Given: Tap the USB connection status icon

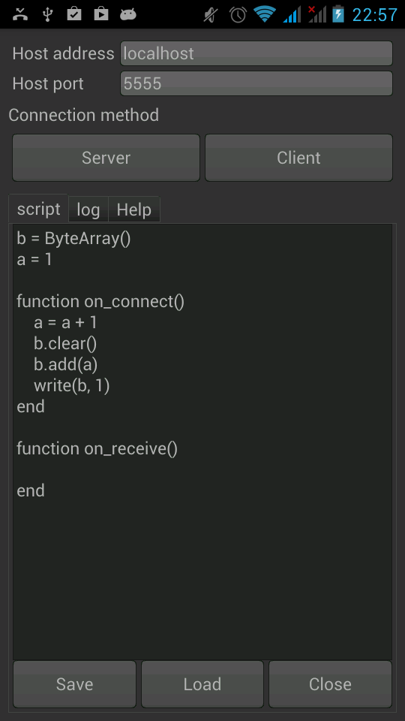Looking at the screenshot, I should 47,14.
